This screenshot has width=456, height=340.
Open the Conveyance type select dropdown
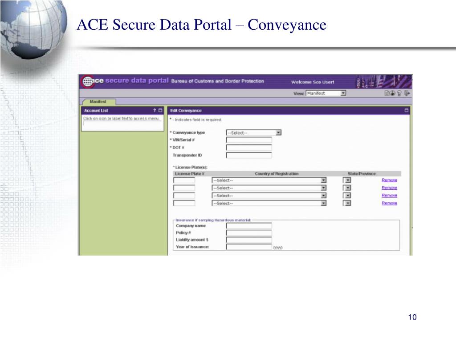coord(253,133)
